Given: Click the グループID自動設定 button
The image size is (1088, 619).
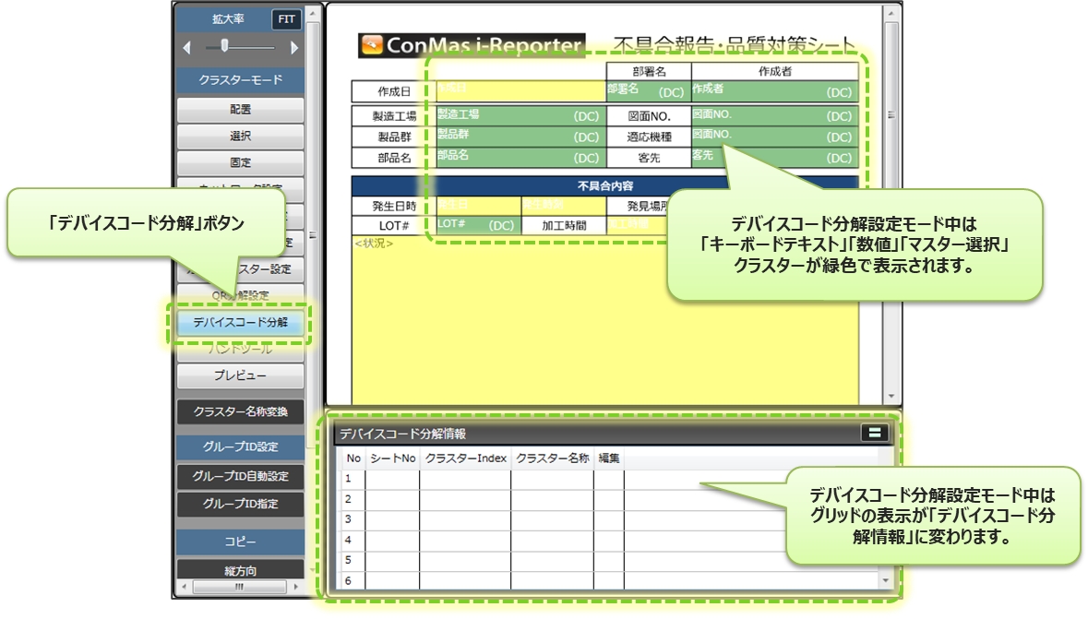Looking at the screenshot, I should tap(240, 476).
